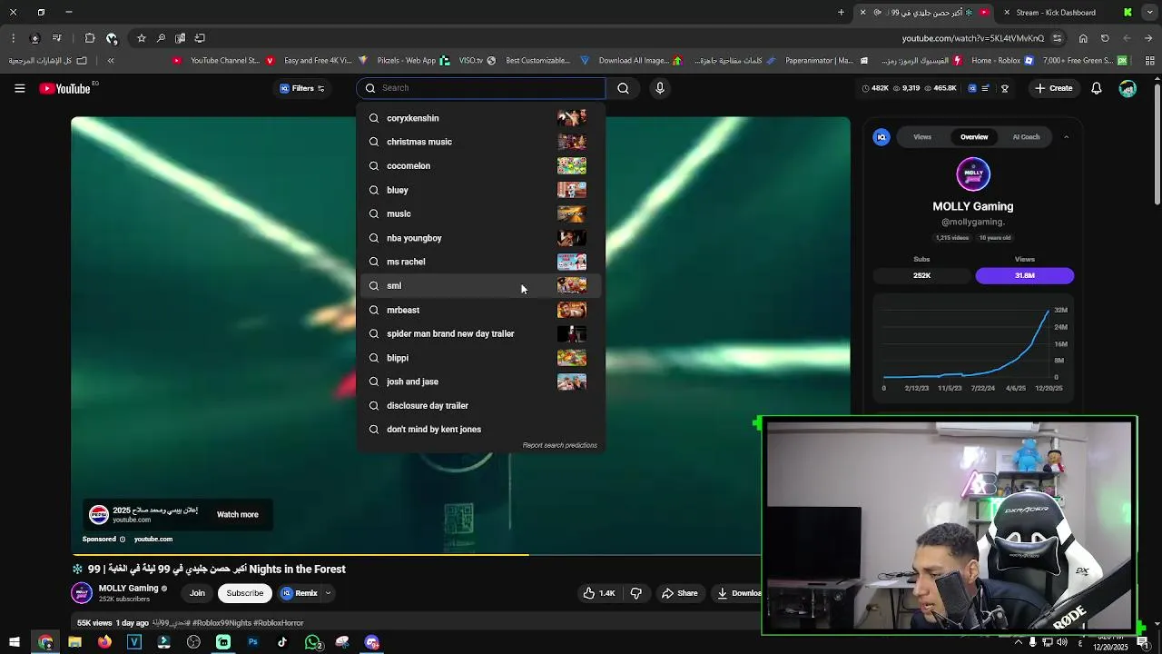Screen dimensions: 1162x654
Task: Open Photoshop from the taskbar
Action: point(252,642)
